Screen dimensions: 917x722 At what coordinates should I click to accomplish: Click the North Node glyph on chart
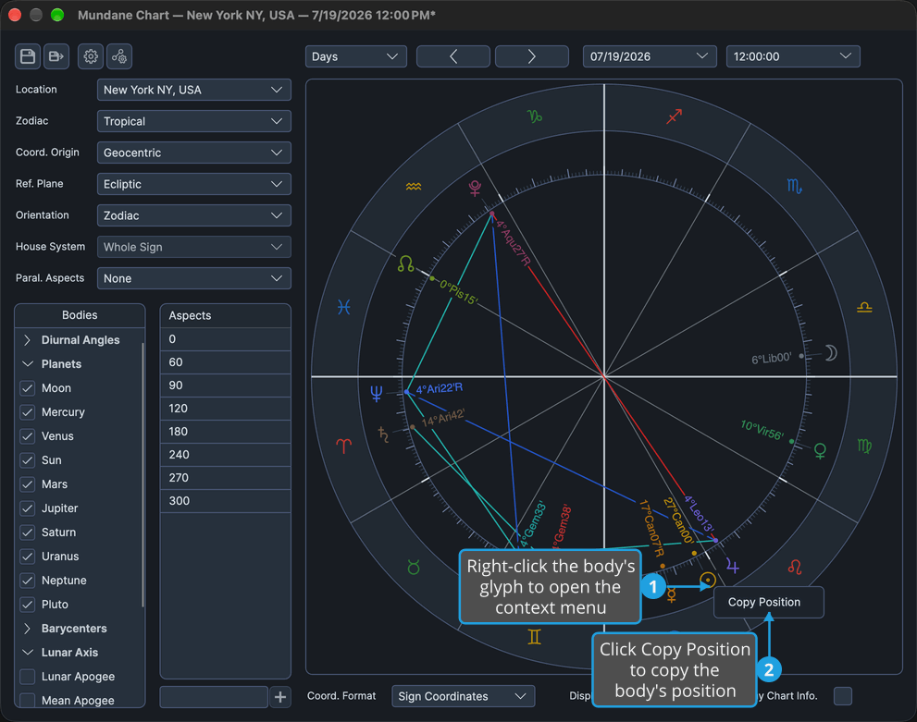point(405,264)
